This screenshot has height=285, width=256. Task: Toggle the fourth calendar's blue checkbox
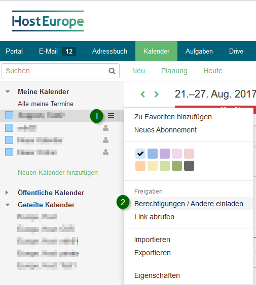click(x=9, y=152)
